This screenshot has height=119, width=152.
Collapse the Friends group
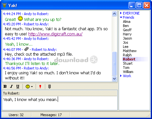(x=121, y=17)
